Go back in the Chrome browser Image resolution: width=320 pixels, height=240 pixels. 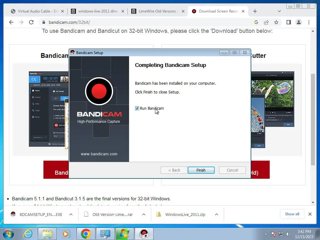(x=11, y=22)
